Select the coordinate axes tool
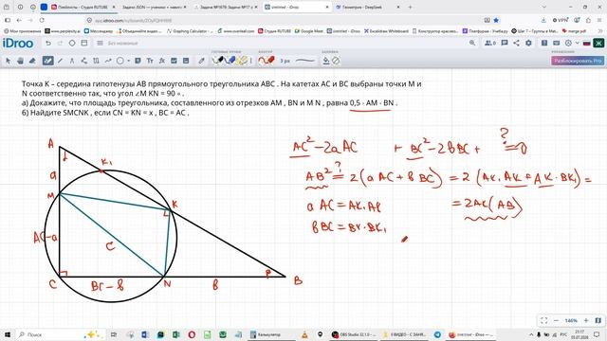The height and width of the screenshot is (341, 607). click(x=96, y=61)
